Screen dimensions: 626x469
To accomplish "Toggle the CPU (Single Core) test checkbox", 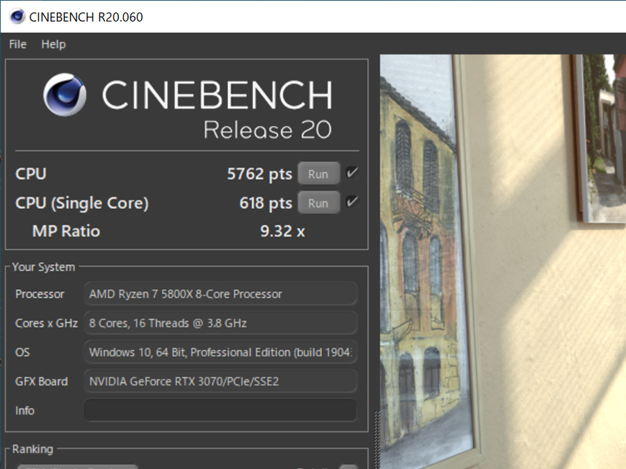I will click(x=352, y=202).
